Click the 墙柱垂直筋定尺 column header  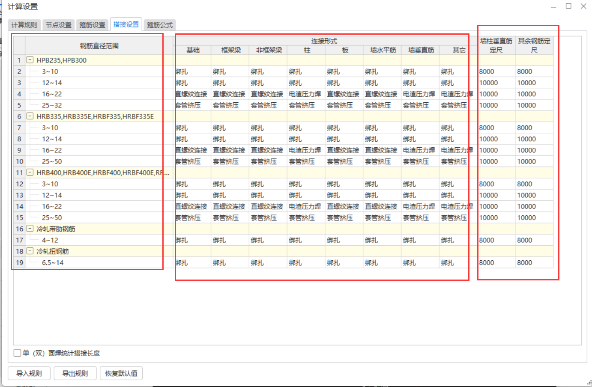click(x=496, y=45)
